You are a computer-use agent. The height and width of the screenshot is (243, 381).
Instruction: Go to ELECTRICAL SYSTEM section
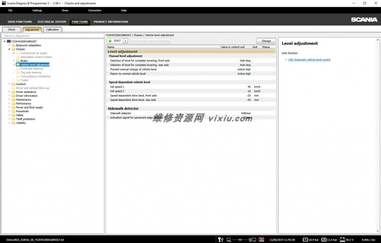point(52,22)
